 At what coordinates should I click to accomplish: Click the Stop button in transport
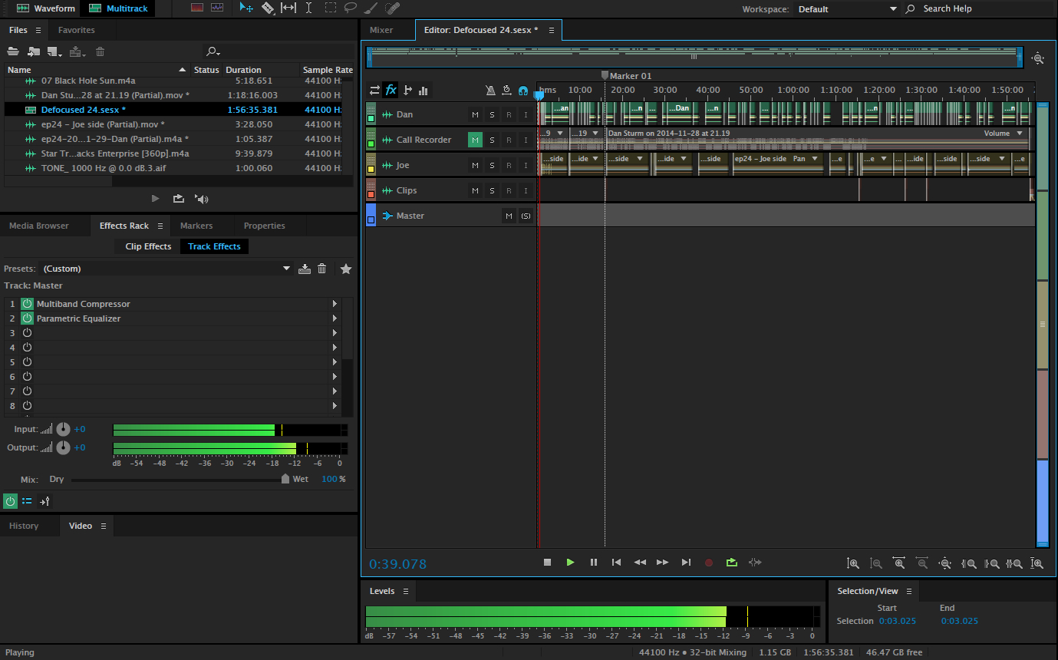point(547,563)
